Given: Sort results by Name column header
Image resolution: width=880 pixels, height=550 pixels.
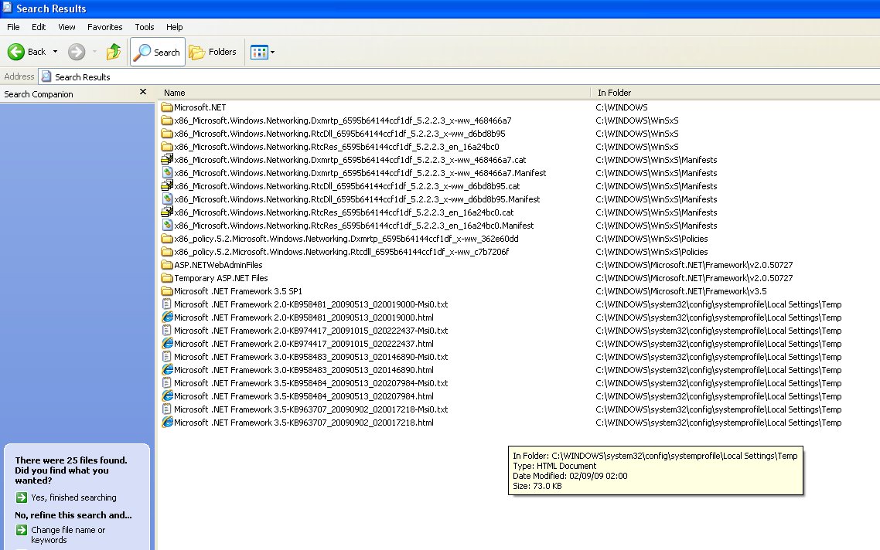Looking at the screenshot, I should (x=373, y=93).
